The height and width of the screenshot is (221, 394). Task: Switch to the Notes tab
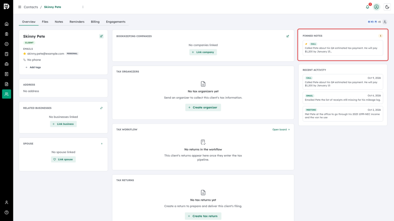point(59,22)
